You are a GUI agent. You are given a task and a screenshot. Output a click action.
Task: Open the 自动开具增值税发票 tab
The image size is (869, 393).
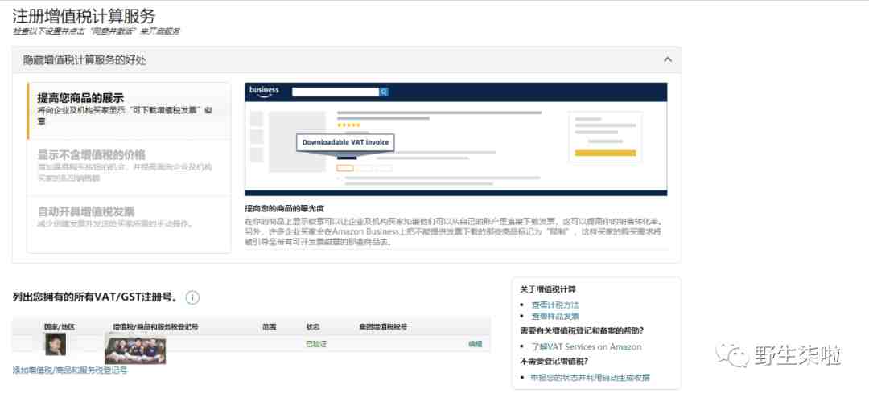coord(85,211)
